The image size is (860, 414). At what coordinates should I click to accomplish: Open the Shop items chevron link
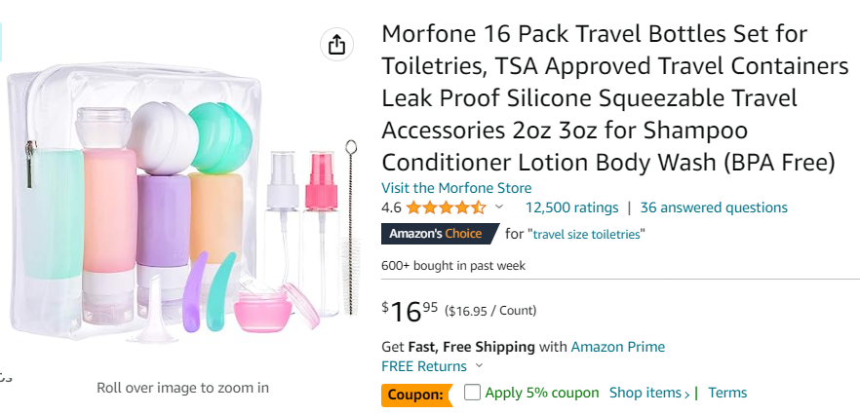(648, 393)
